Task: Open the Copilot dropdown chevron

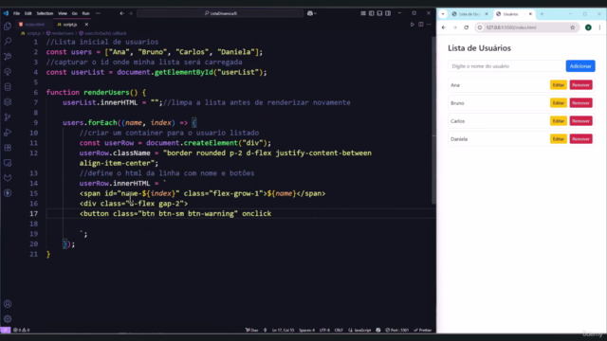Action: coord(316,13)
